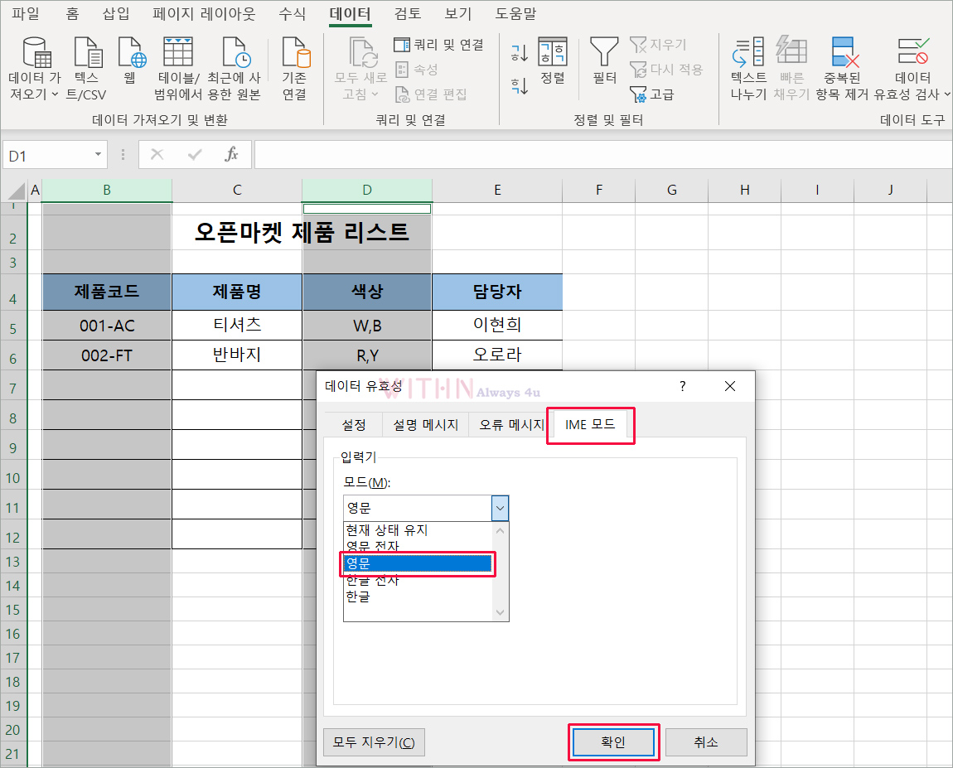Click the help question mark in dialog
Screen dimensions: 953x768
coord(683,386)
